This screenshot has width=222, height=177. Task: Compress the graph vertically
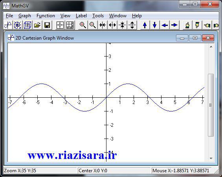pyautogui.click(x=122, y=25)
